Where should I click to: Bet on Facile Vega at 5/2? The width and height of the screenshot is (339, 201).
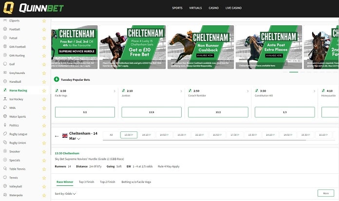point(85,112)
